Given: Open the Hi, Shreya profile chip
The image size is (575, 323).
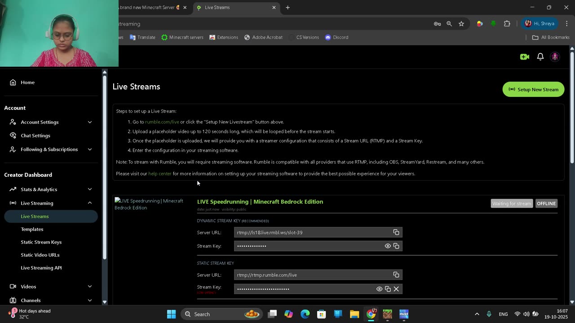Looking at the screenshot, I should click(x=540, y=24).
